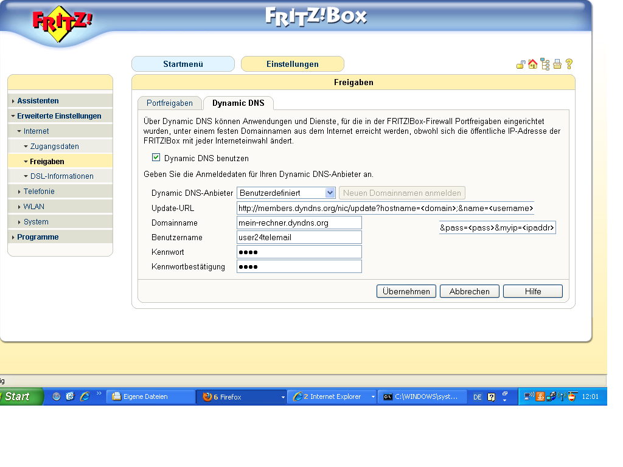
Task: Click the network tray icon beside the clock
Action: [551, 396]
